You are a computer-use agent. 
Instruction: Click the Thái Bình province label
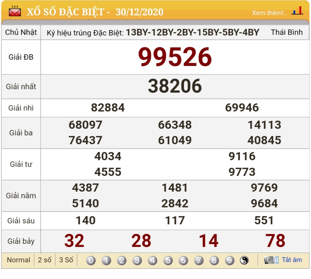[x=286, y=32]
